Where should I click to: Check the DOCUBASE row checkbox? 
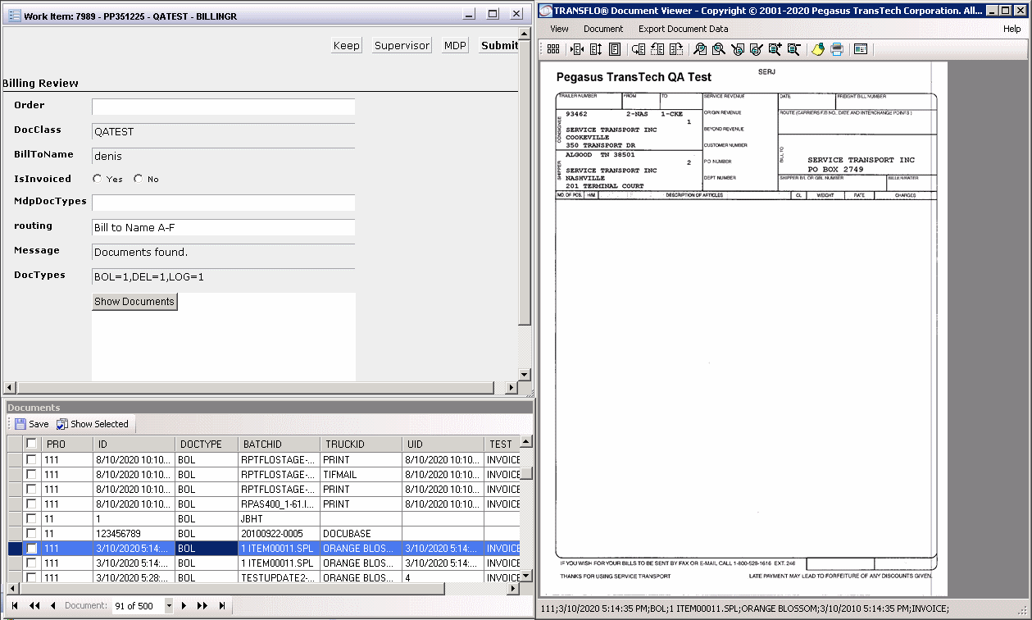pyautogui.click(x=31, y=533)
